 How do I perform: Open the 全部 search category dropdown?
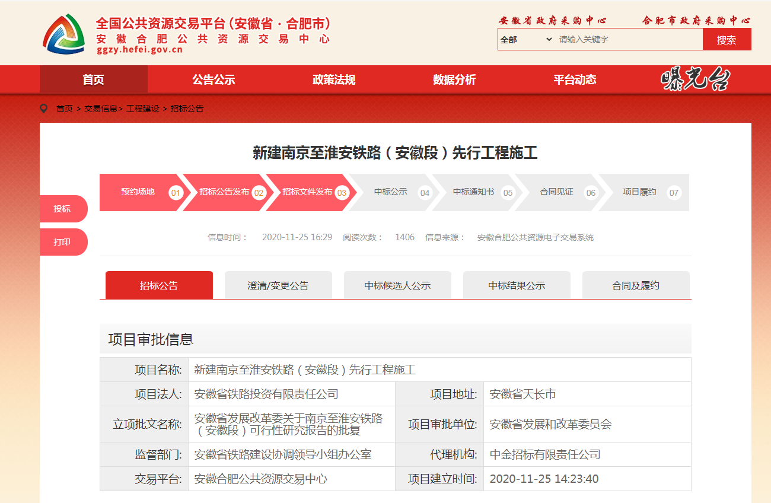525,40
